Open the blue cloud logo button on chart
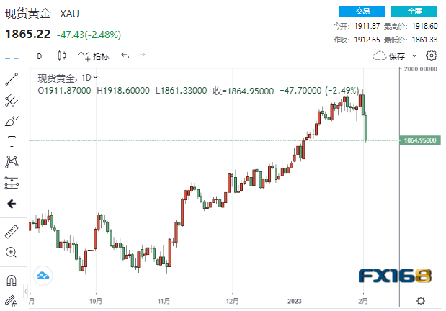The image size is (446, 311). [x=43, y=276]
